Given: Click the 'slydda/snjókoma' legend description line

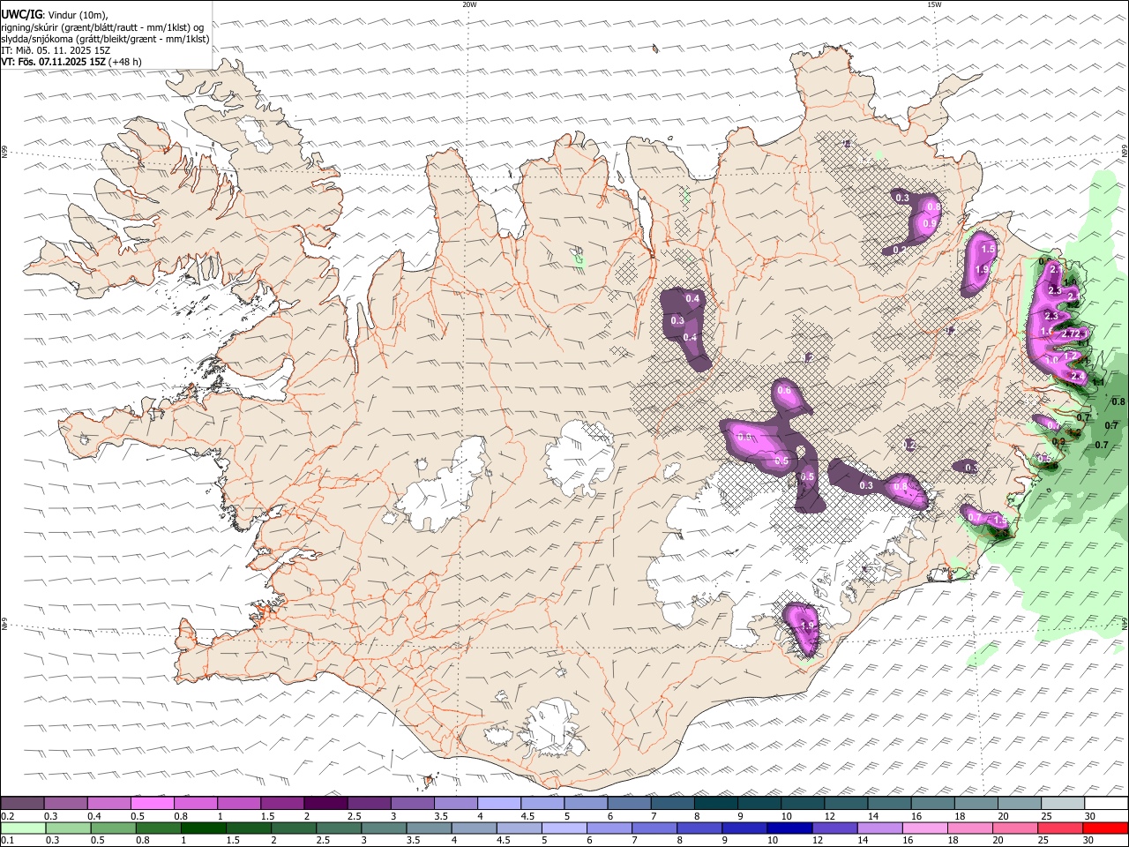Looking at the screenshot, I should (x=105, y=39).
